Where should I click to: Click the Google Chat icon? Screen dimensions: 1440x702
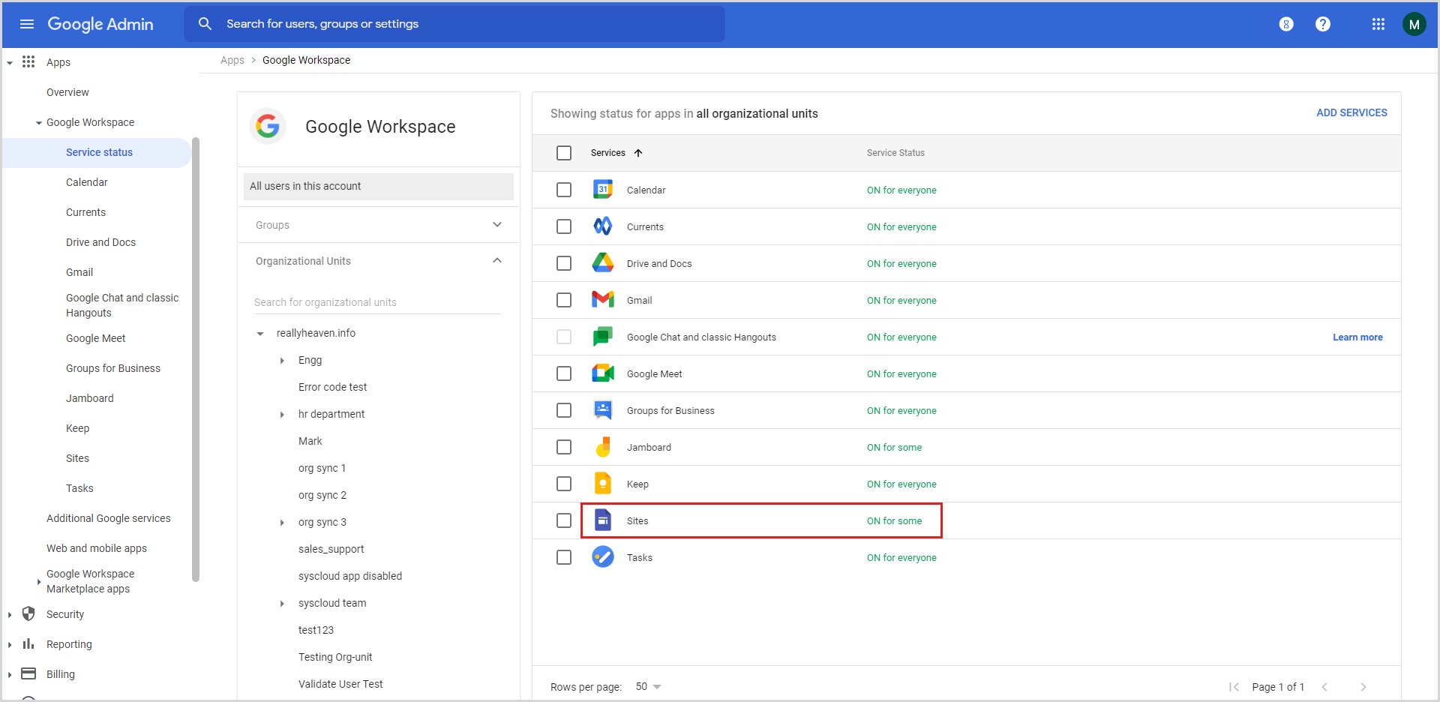(603, 337)
